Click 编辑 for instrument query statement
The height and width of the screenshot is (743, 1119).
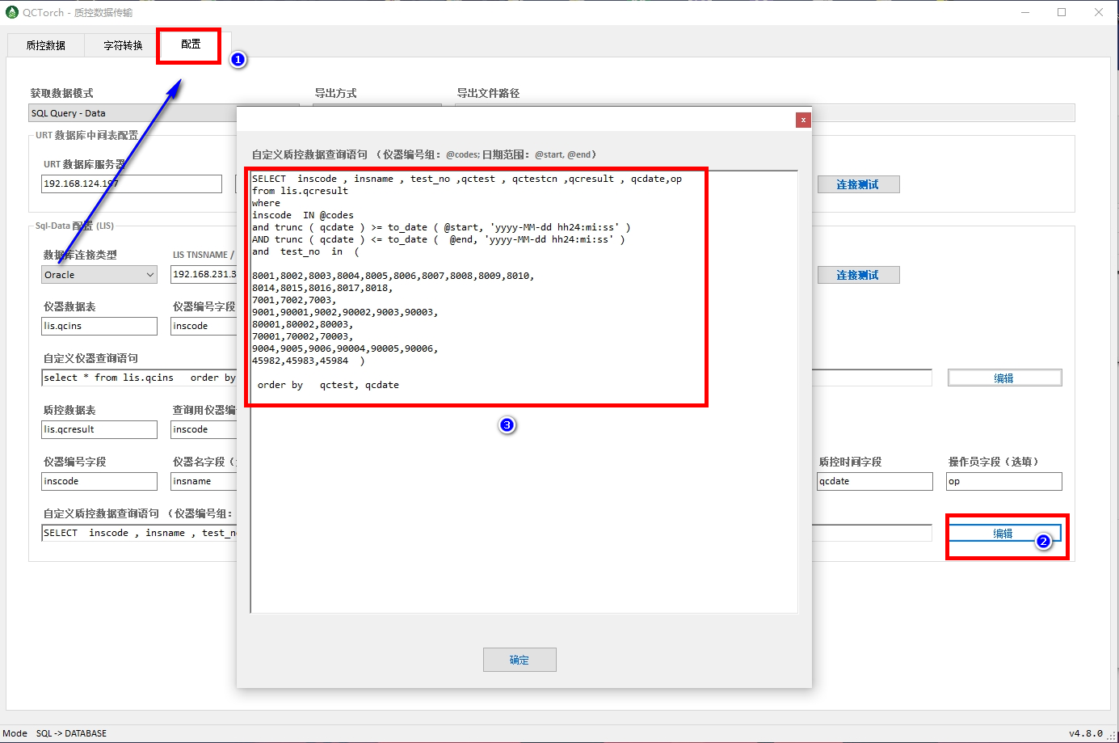[x=1003, y=378]
